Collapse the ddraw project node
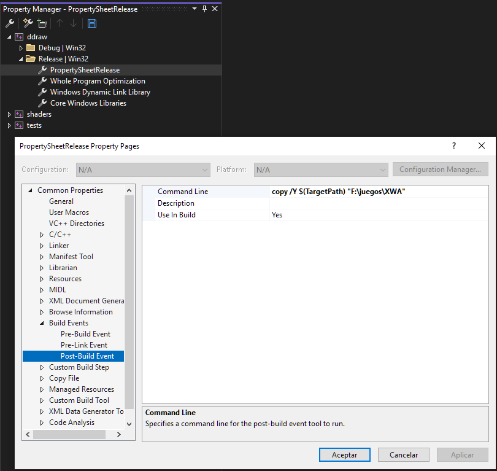Viewport: 497px width, 471px height. (9, 37)
